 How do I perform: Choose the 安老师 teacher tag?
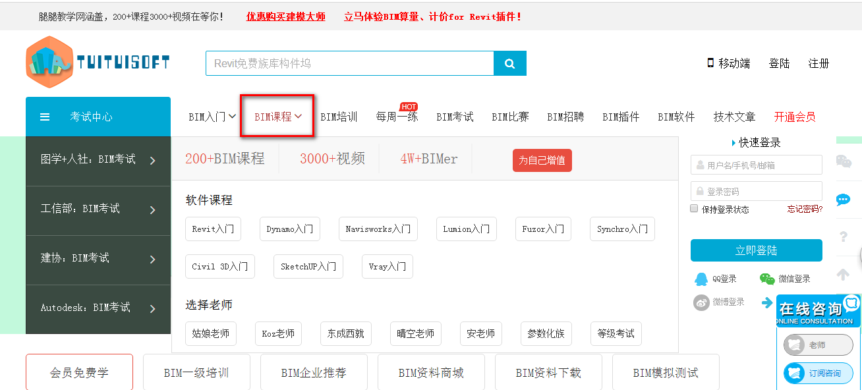pos(481,333)
